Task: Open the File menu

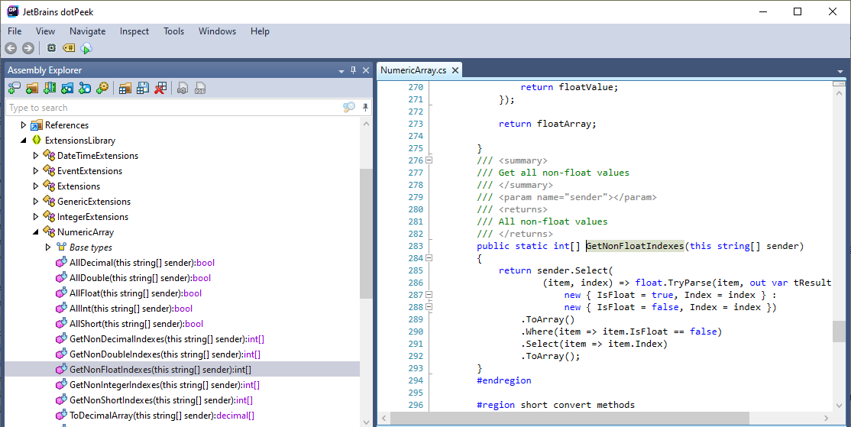Action: click(15, 31)
